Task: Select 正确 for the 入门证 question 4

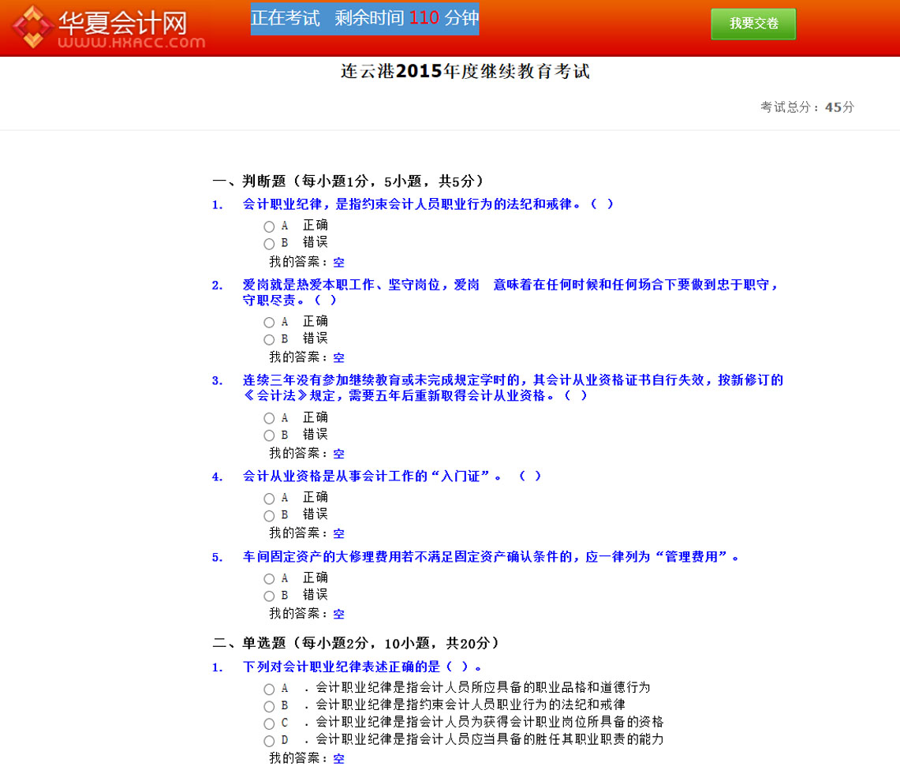Action: point(269,499)
